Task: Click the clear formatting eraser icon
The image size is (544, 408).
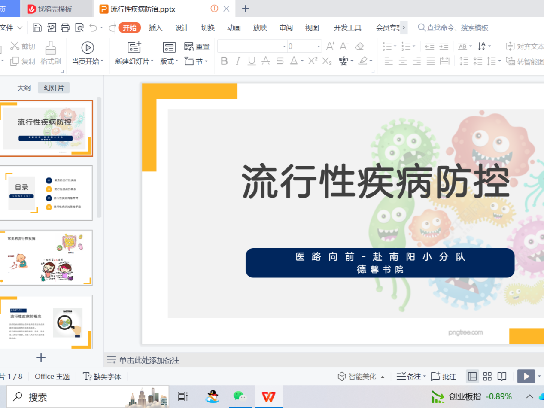Action: pos(359,46)
